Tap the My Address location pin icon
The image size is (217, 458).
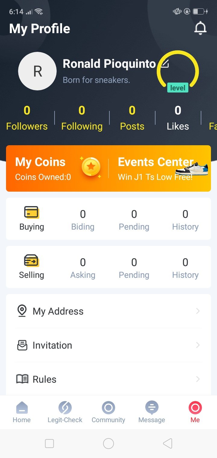pos(22,311)
